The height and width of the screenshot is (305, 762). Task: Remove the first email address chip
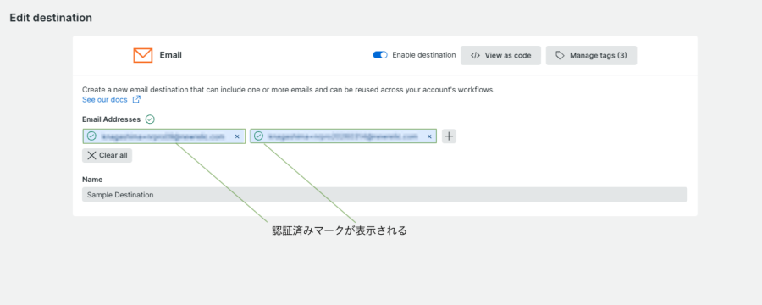pyautogui.click(x=237, y=136)
